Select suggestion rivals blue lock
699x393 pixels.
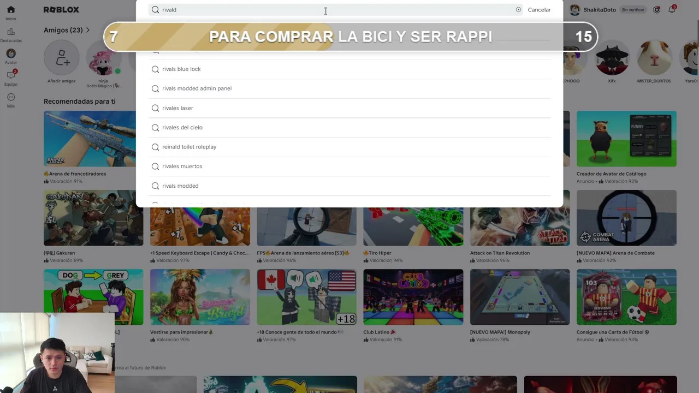point(349,69)
